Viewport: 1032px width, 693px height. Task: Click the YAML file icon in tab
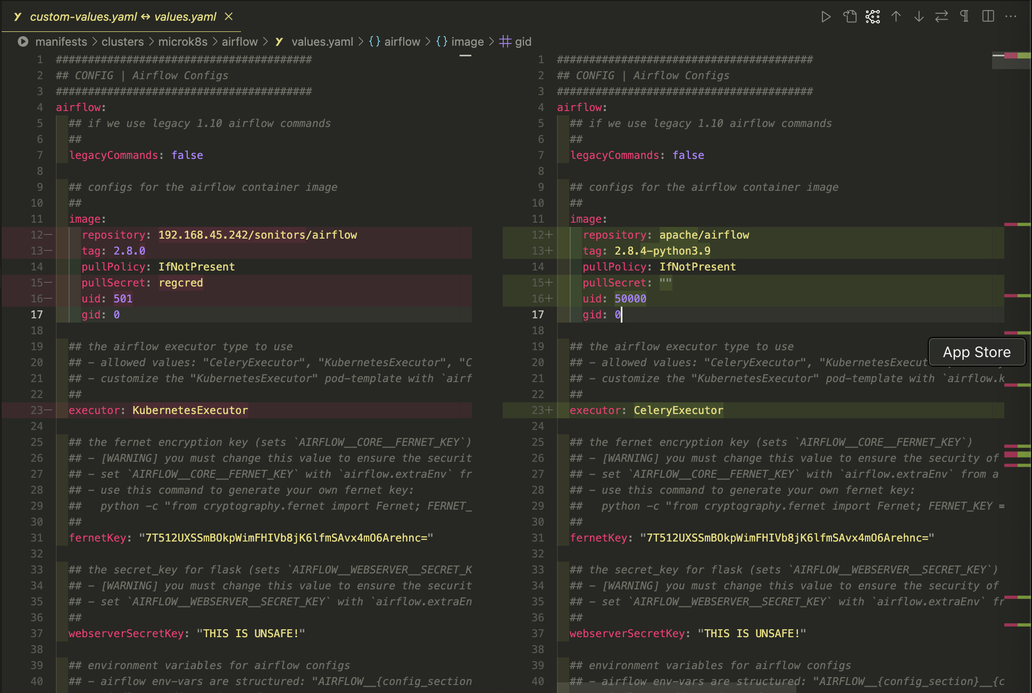(x=18, y=17)
